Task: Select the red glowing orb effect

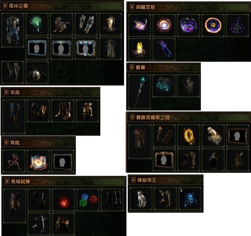Action: 64,200
